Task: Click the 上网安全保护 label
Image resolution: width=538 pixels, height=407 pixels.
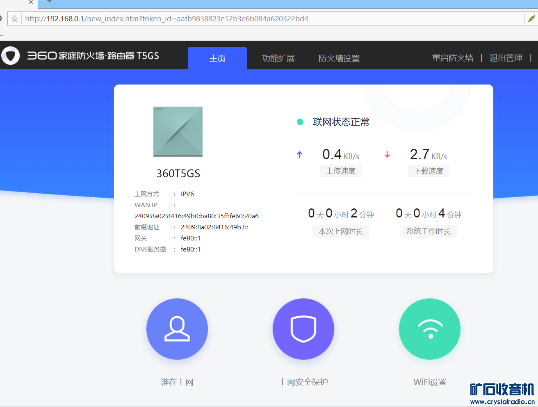Action: coord(303,382)
